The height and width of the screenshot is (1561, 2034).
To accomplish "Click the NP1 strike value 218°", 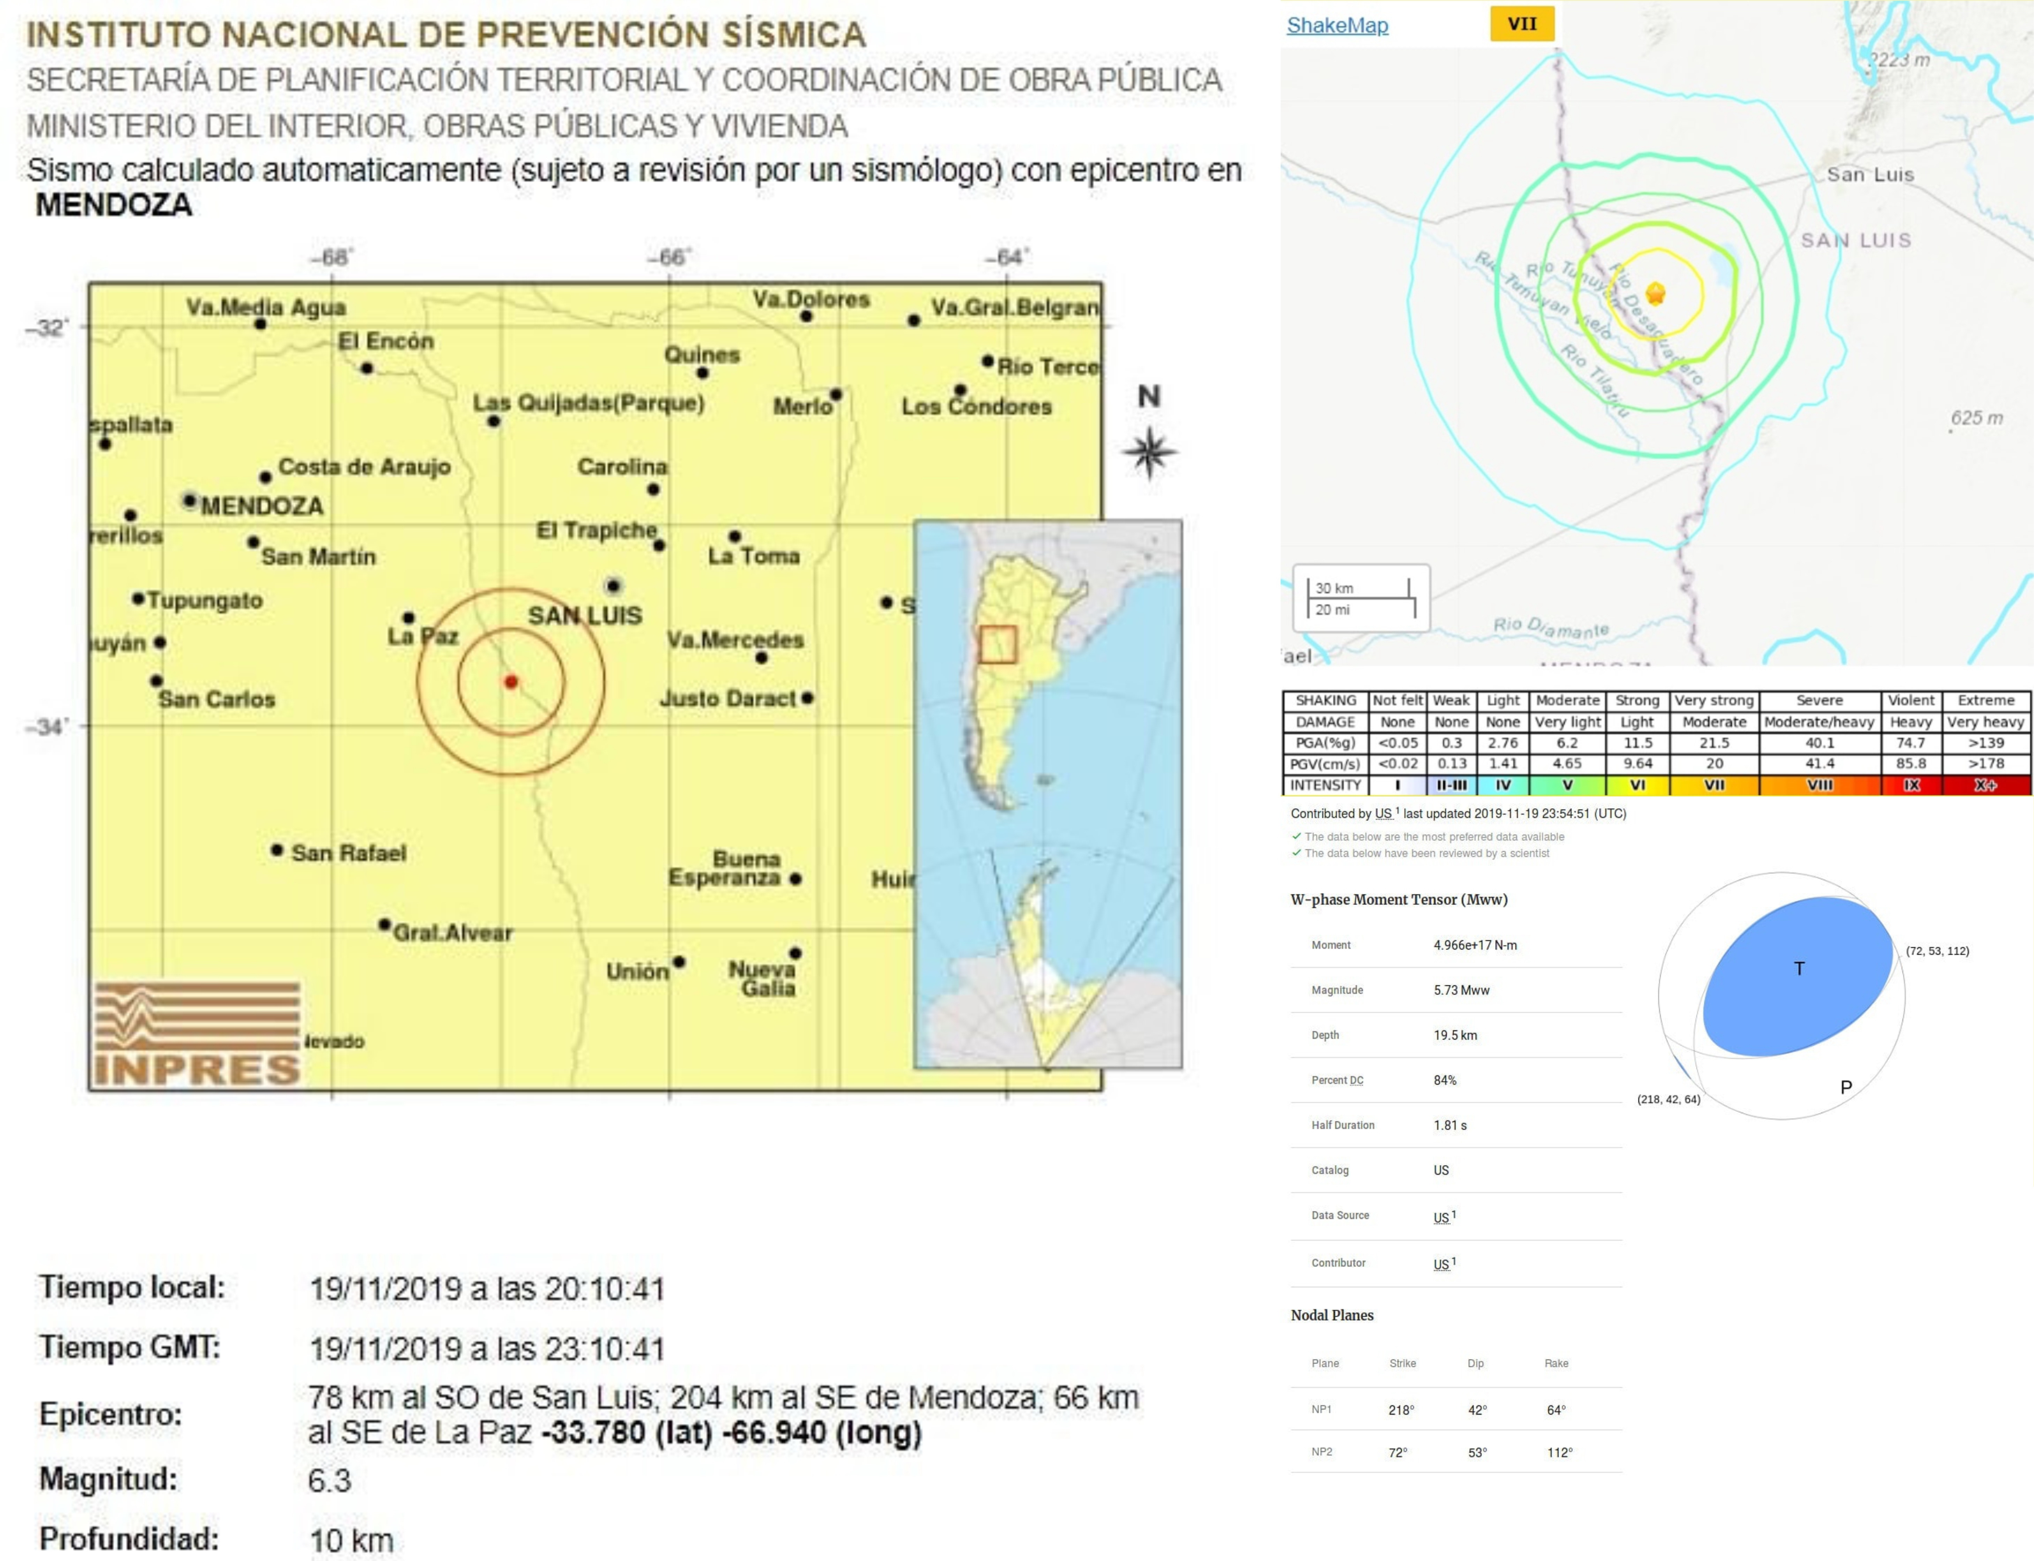I will pos(1401,1410).
